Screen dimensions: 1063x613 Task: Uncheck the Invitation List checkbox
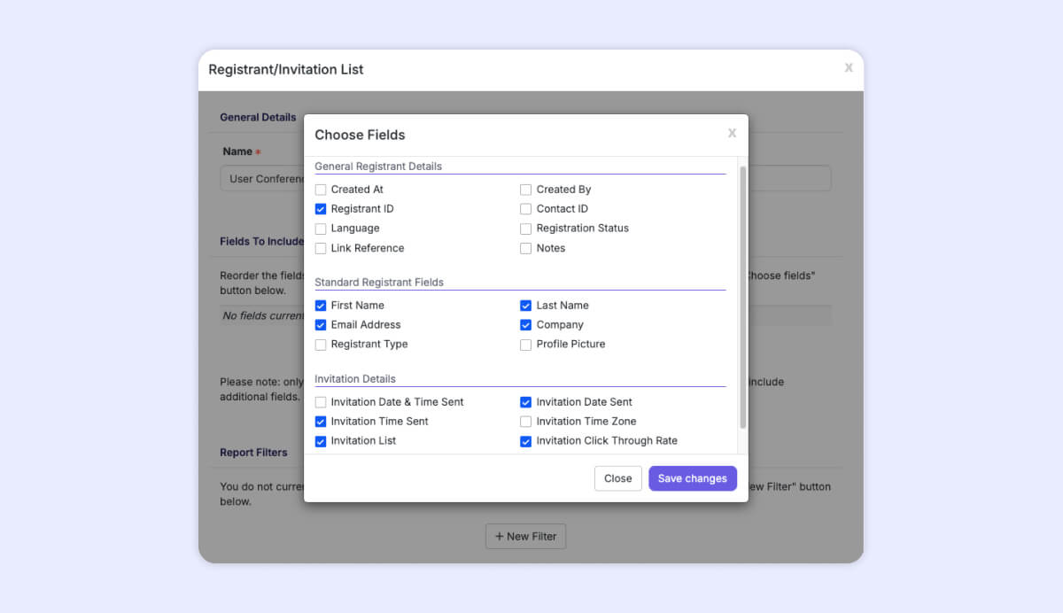[x=321, y=441]
